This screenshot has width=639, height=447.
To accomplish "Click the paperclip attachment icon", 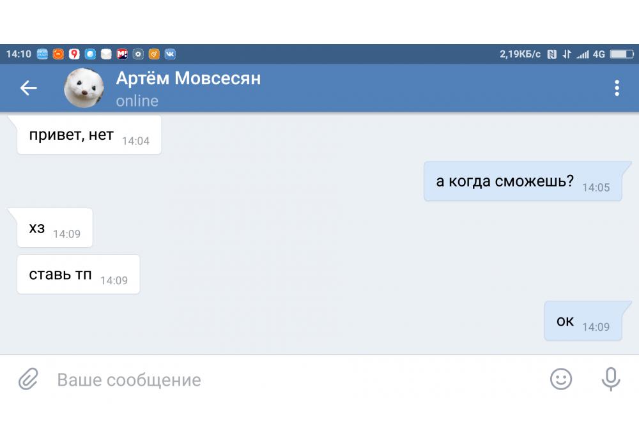I will point(28,379).
